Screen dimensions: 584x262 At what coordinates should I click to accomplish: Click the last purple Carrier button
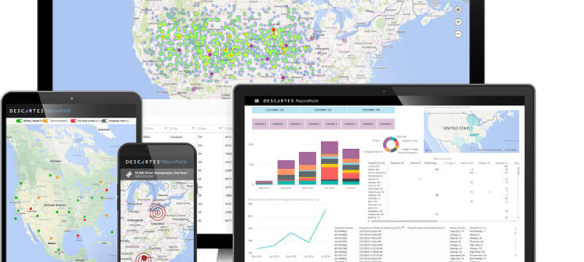pyautogui.click(x=385, y=124)
